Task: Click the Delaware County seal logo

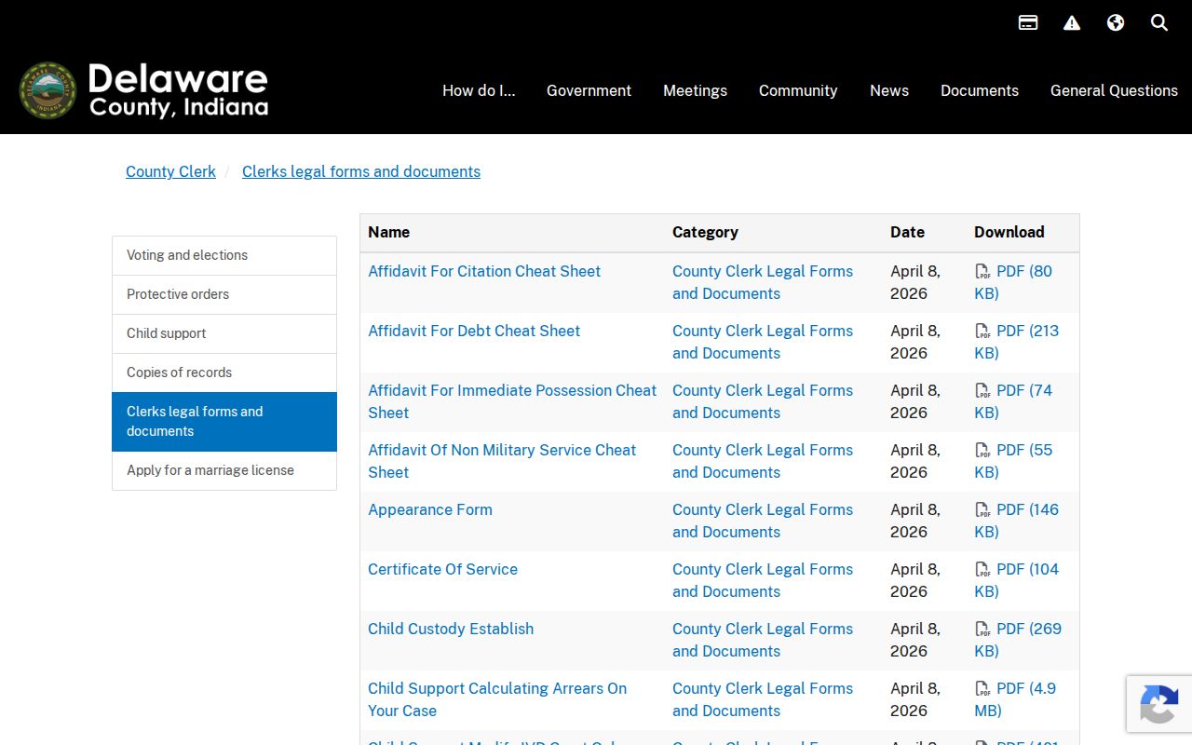Action: pos(47,90)
